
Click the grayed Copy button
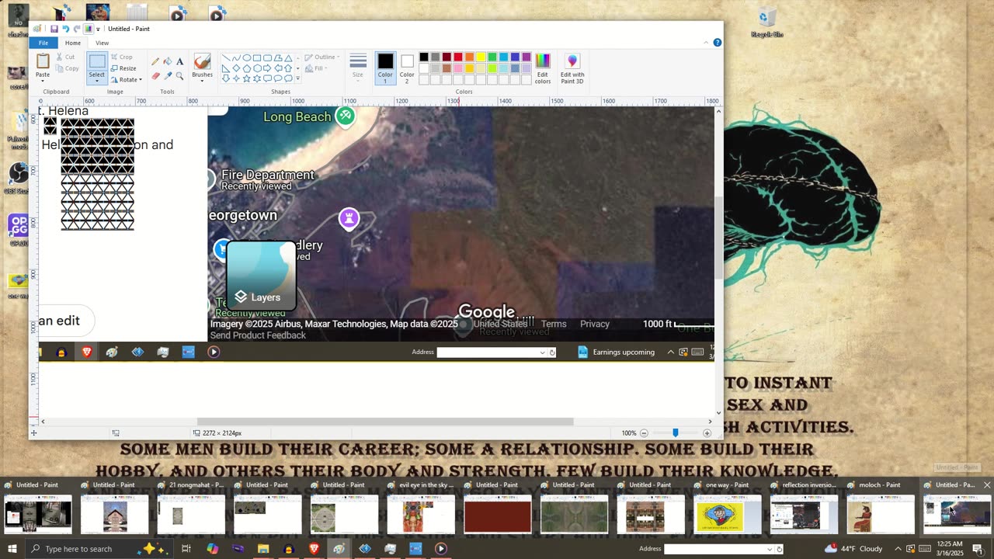[x=67, y=68]
